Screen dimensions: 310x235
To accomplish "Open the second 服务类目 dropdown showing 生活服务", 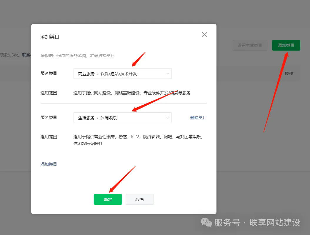I will (122, 117).
